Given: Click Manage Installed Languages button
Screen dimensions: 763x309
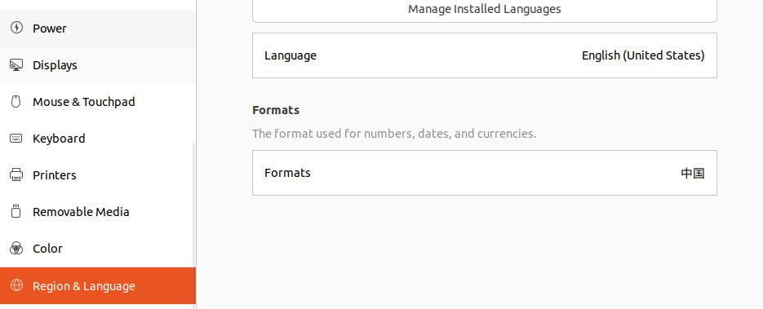Looking at the screenshot, I should tap(484, 9).
